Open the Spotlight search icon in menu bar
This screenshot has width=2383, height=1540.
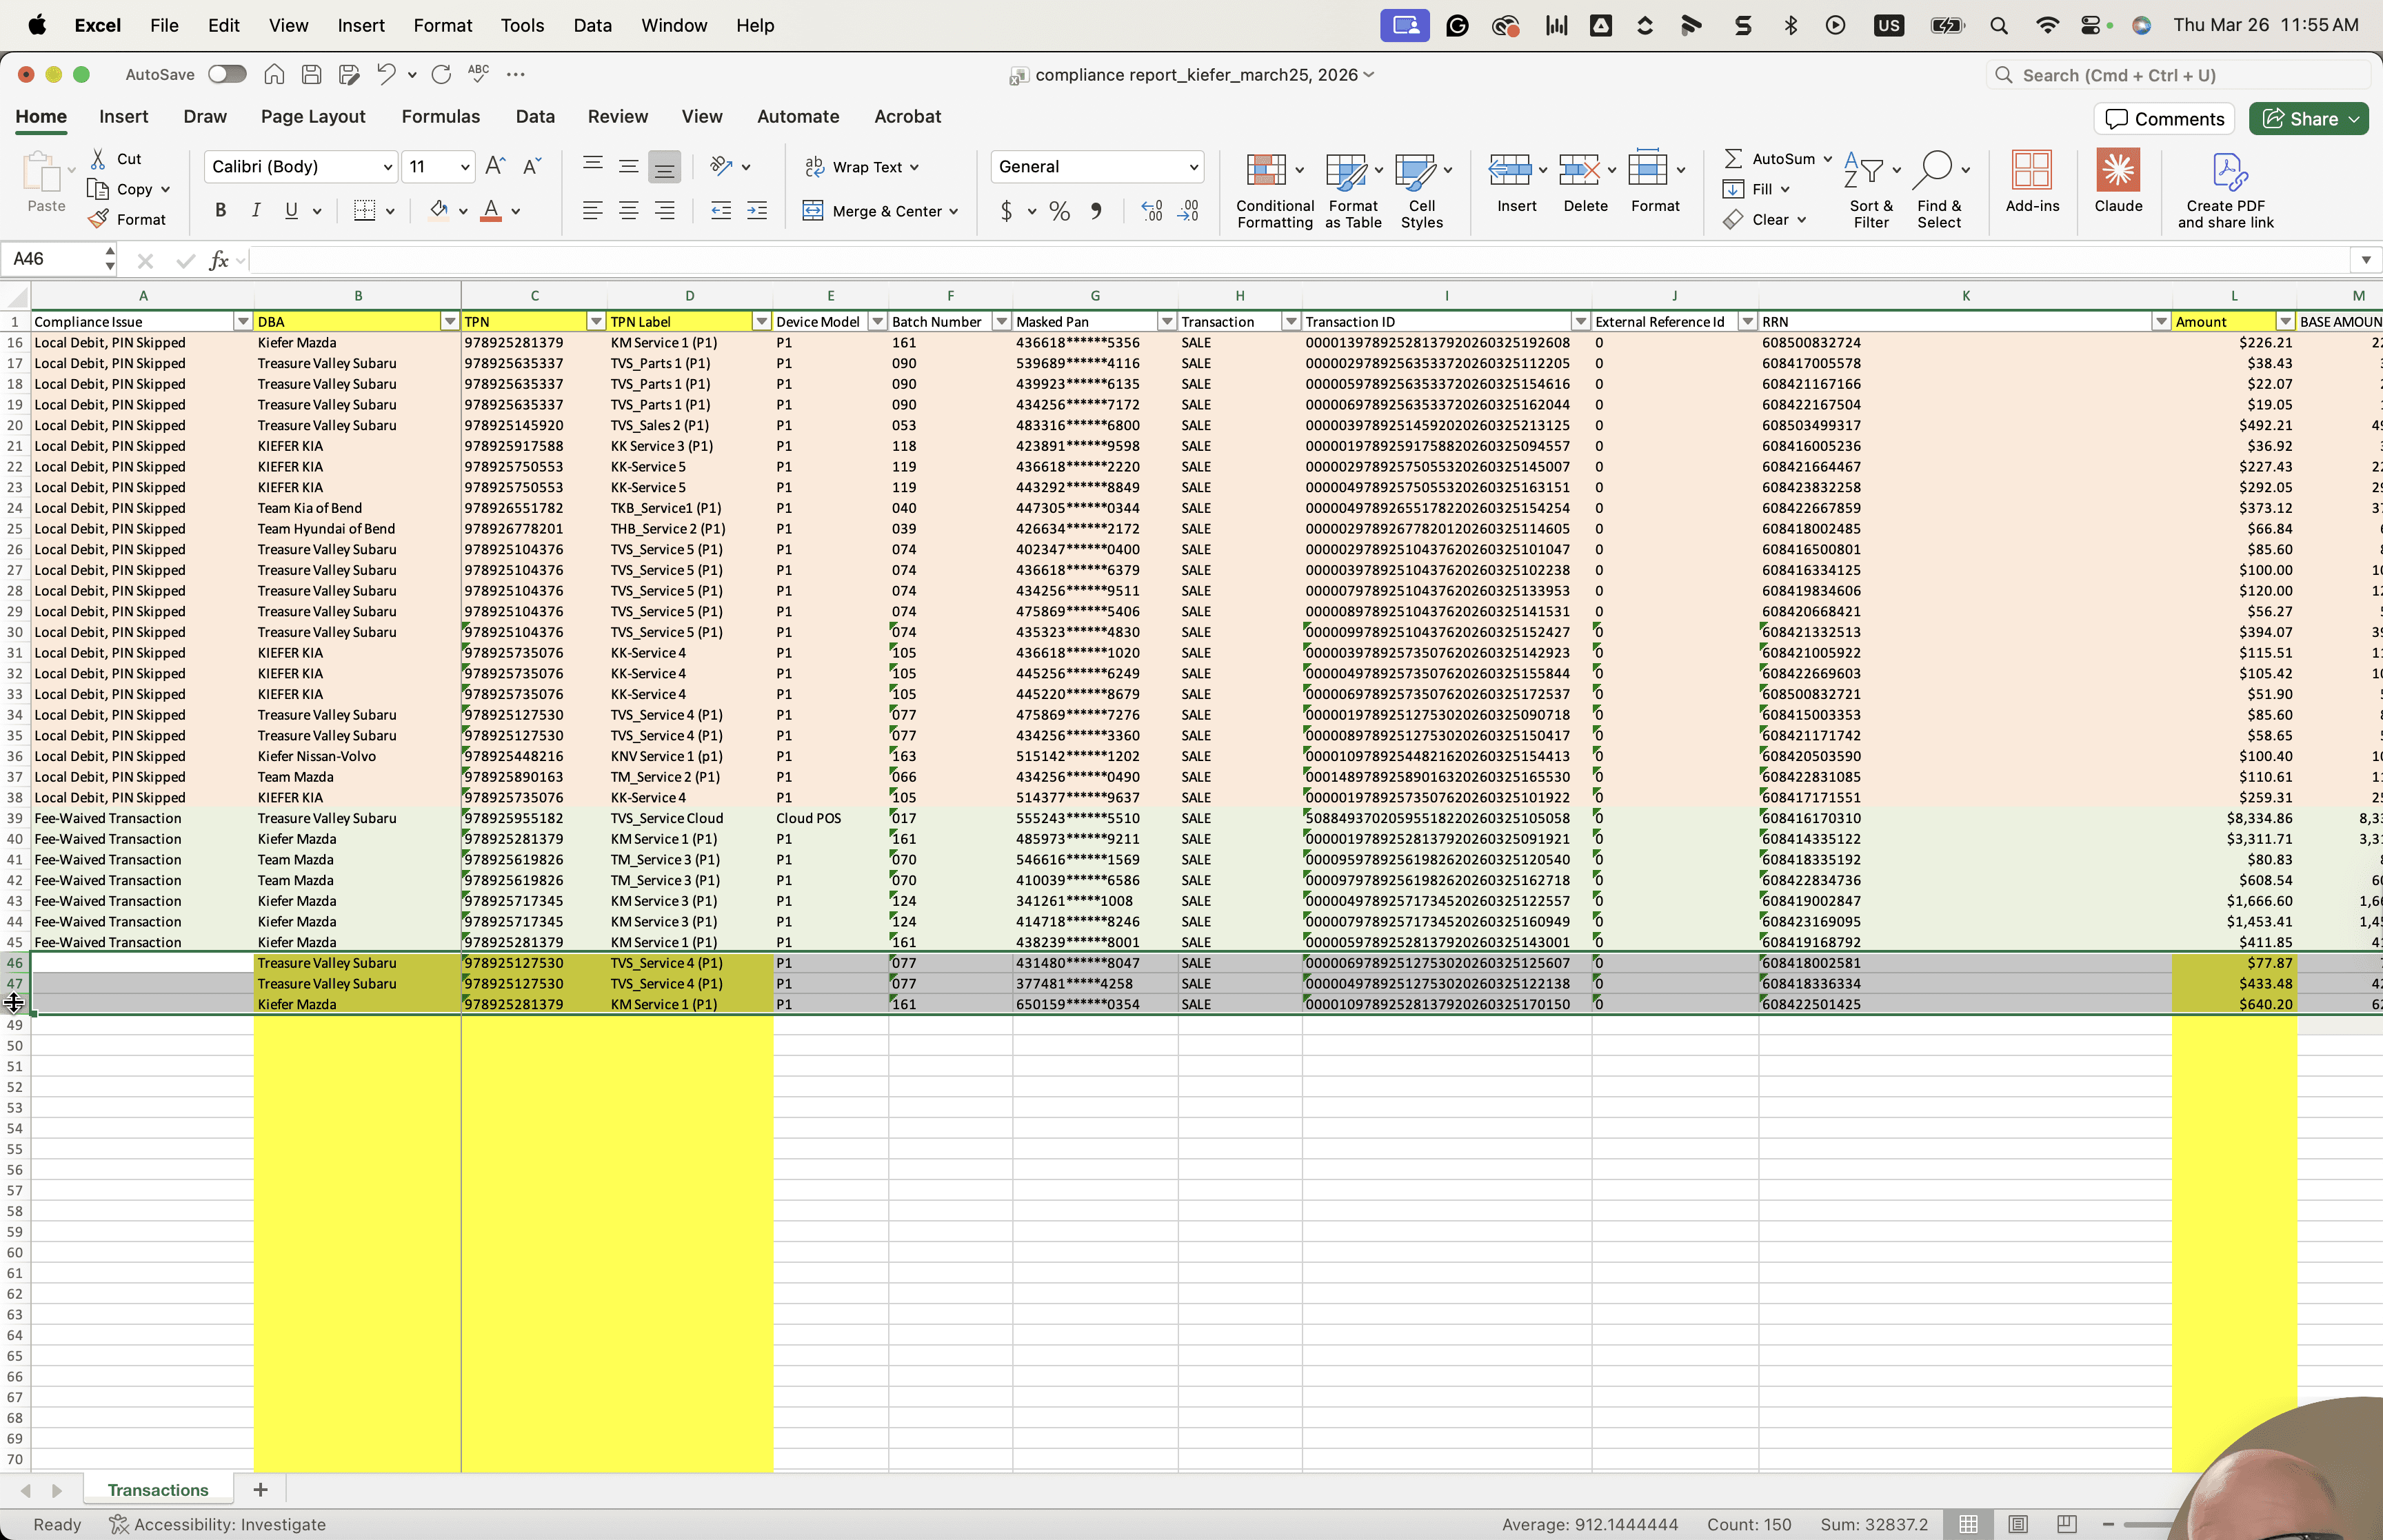[x=1998, y=26]
